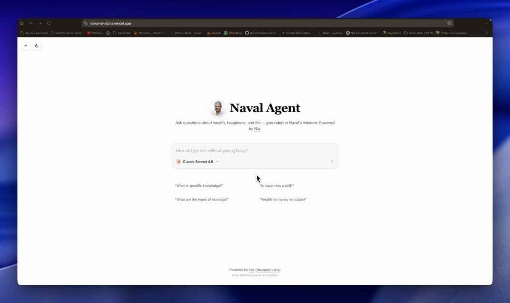Open the WhatsApp bookmark
The width and height of the screenshot is (510, 303).
coord(233,33)
